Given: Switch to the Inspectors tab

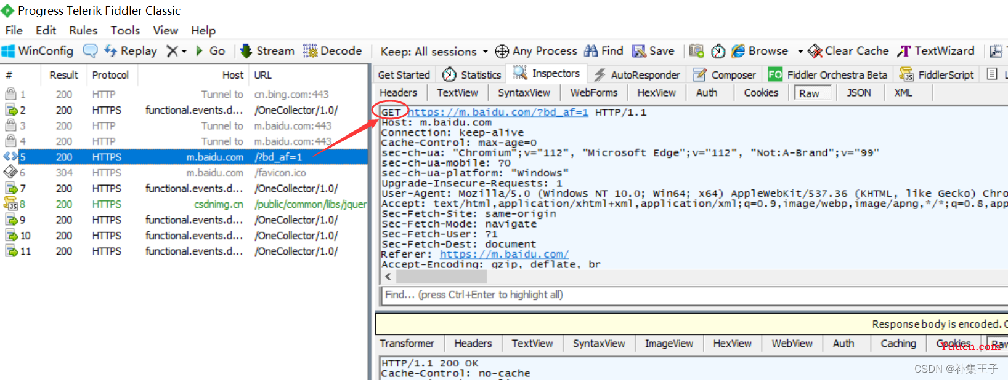Looking at the screenshot, I should click(547, 74).
